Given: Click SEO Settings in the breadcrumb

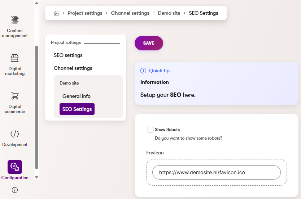Looking at the screenshot, I should [204, 13].
